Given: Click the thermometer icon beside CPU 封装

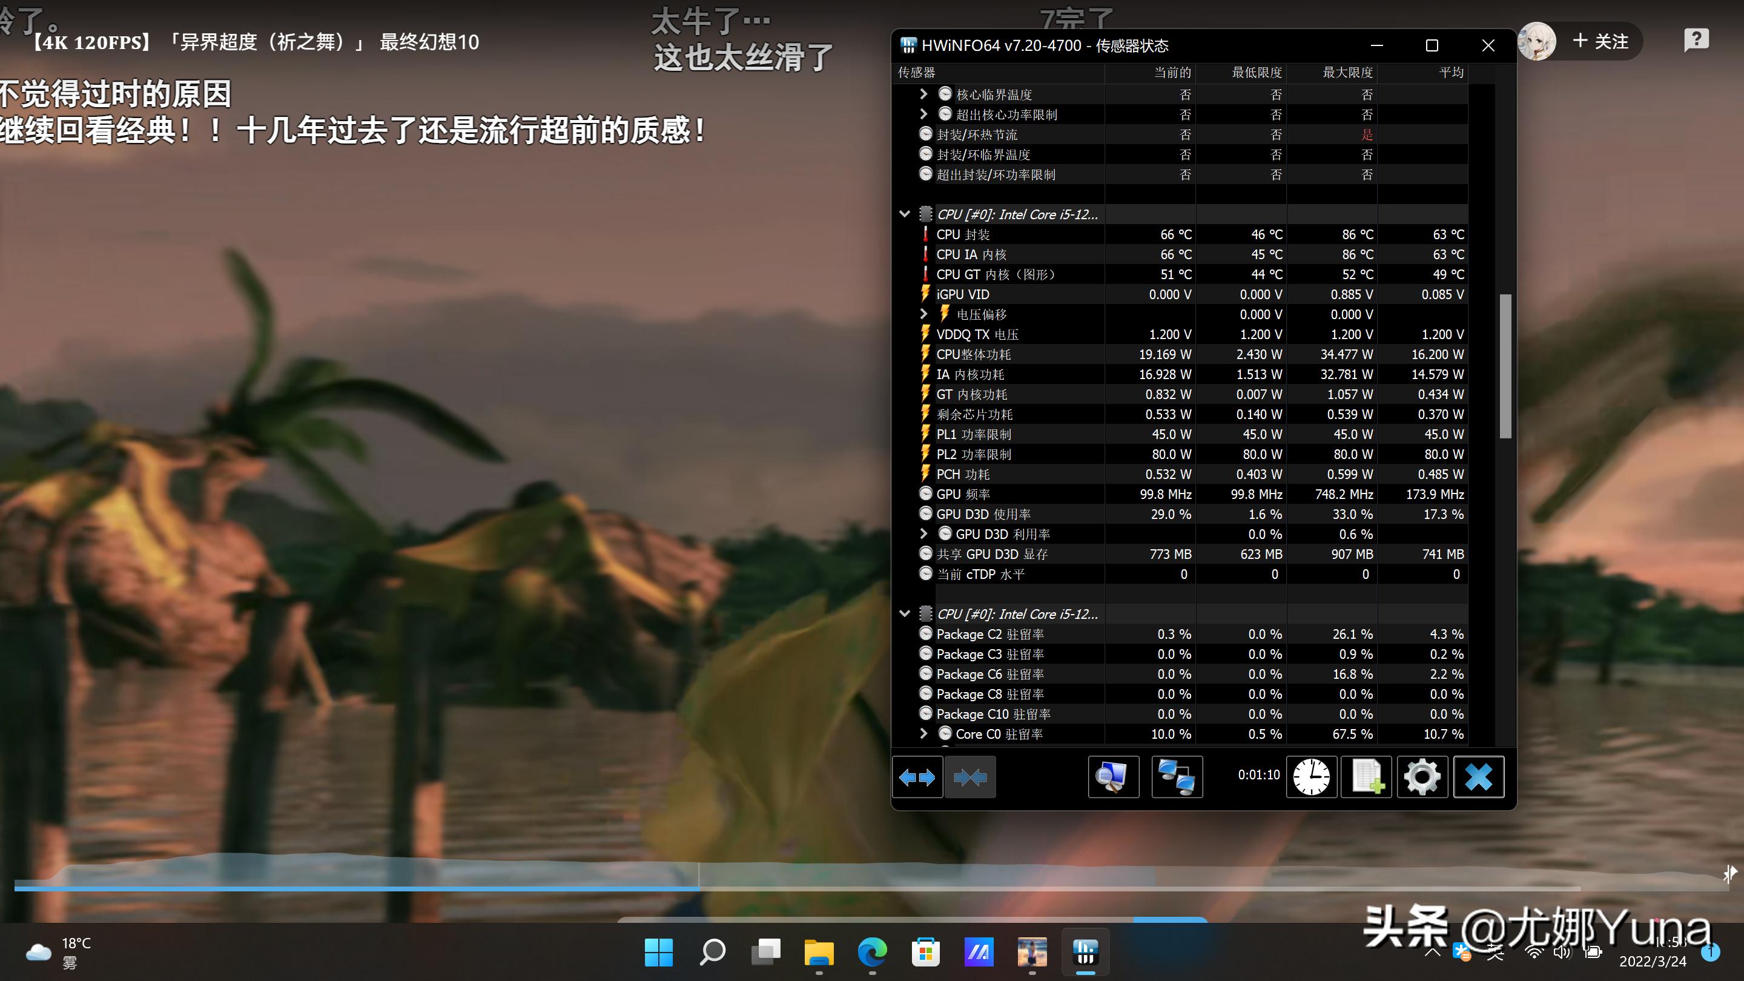Looking at the screenshot, I should (x=925, y=234).
